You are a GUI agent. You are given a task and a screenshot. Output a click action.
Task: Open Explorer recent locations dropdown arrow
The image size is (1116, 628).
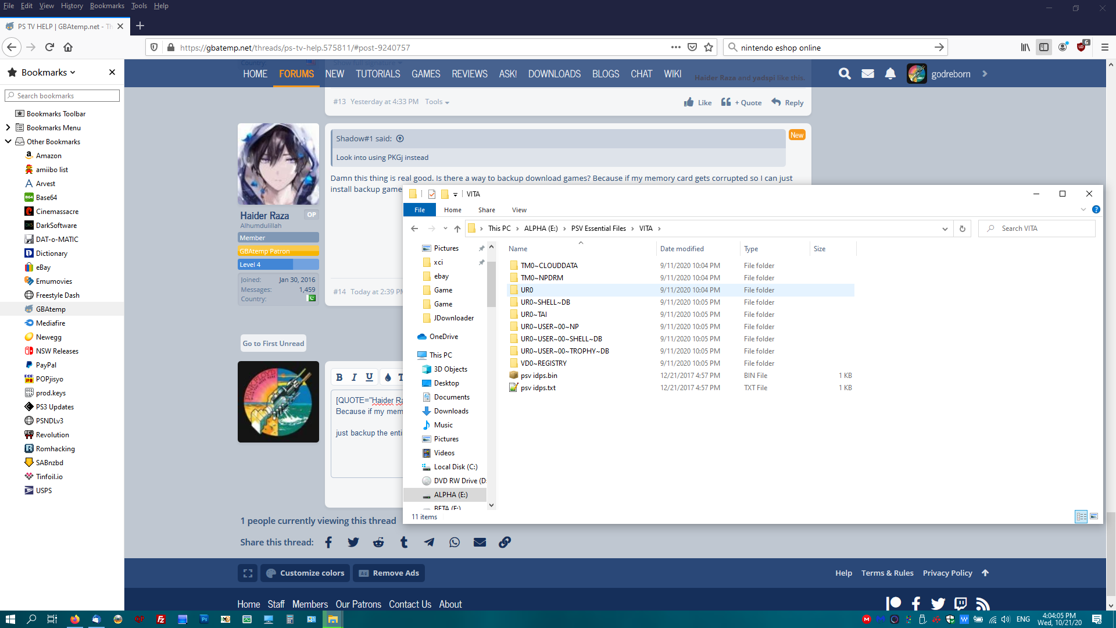tap(445, 229)
